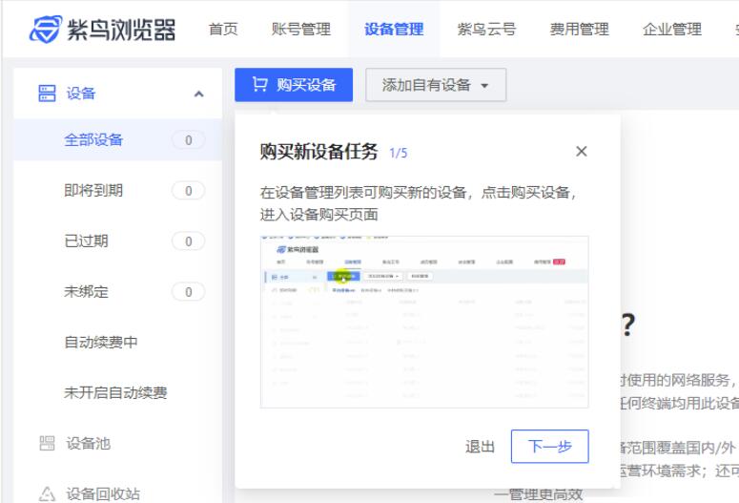
Task: Click the 紫鸟浏览器 logo icon
Action: [x=46, y=30]
